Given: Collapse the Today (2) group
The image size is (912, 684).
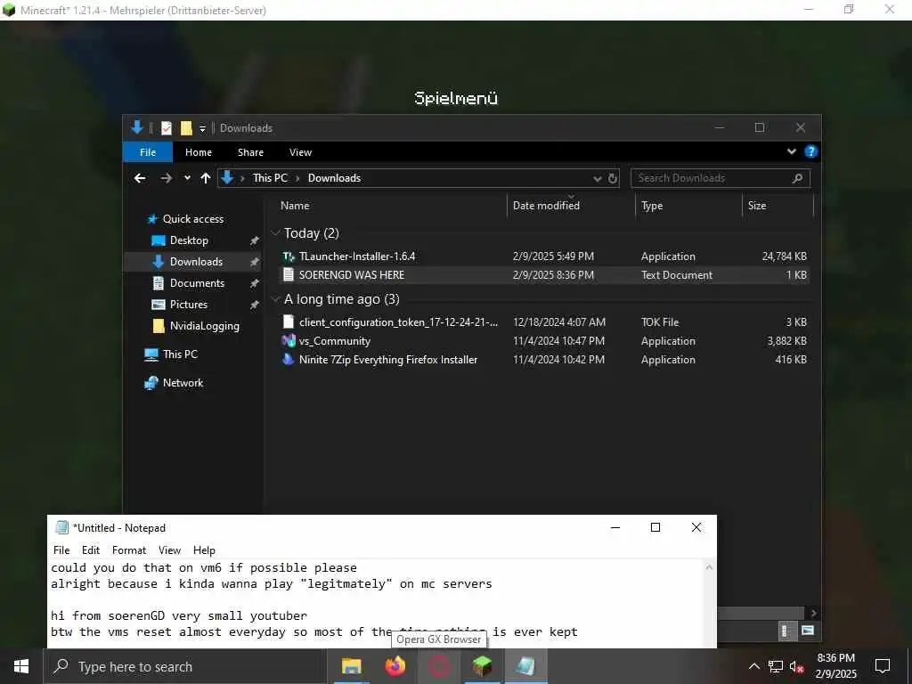Looking at the screenshot, I should [276, 233].
